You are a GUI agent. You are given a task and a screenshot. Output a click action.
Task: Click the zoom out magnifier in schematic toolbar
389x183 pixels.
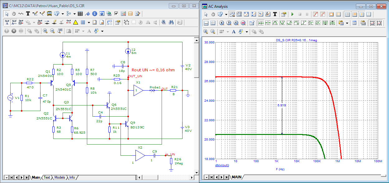[x=52, y=31]
